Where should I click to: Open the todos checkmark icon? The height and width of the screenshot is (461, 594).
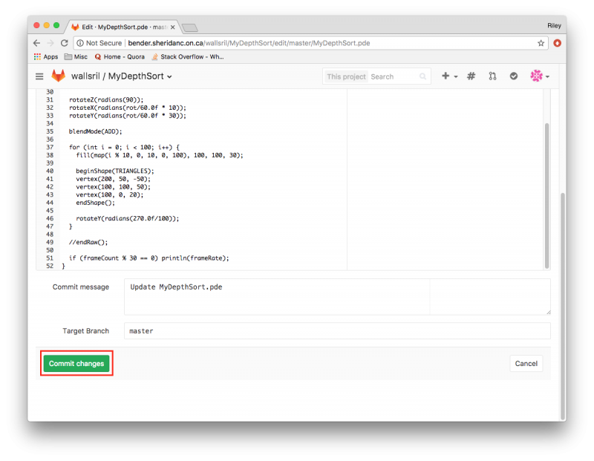pos(514,76)
